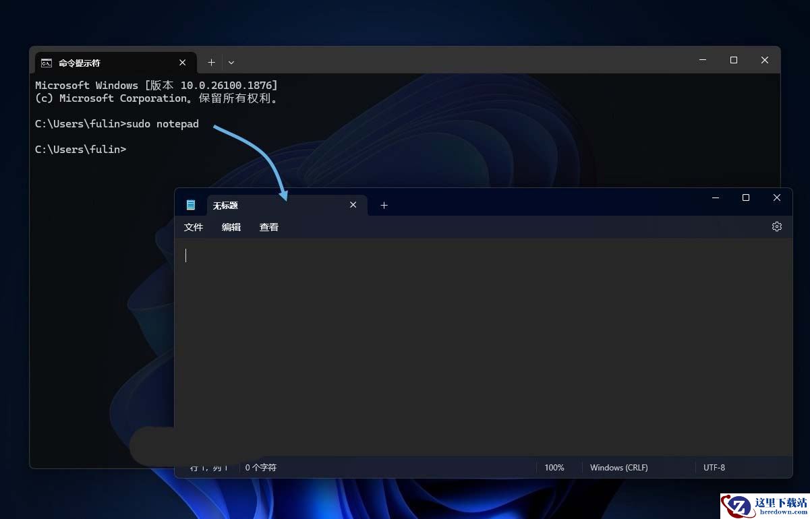Viewport: 810px width, 519px height.
Task: Select the 命令提示符 tab
Action: [x=115, y=63]
